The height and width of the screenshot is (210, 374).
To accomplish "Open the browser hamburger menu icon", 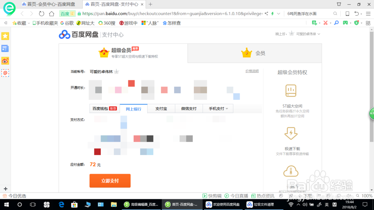I will pos(368,13).
